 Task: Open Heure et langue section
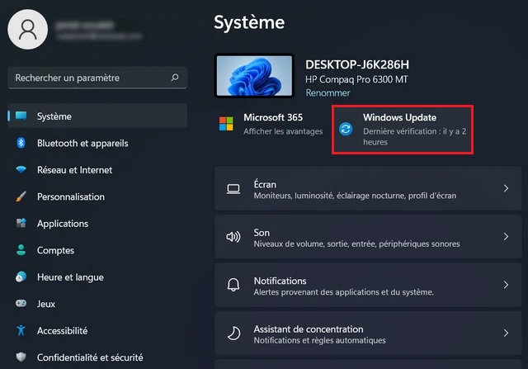pyautogui.click(x=97, y=277)
